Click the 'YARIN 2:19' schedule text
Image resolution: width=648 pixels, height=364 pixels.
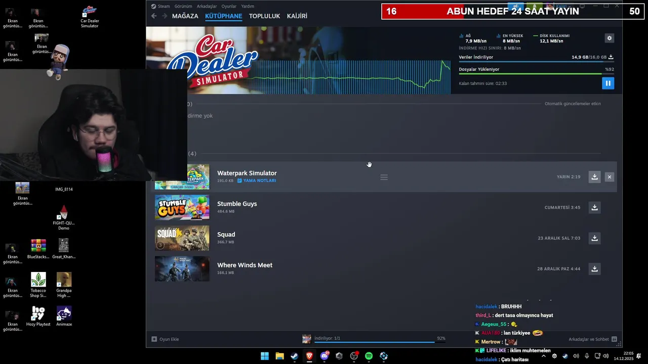coord(569,177)
